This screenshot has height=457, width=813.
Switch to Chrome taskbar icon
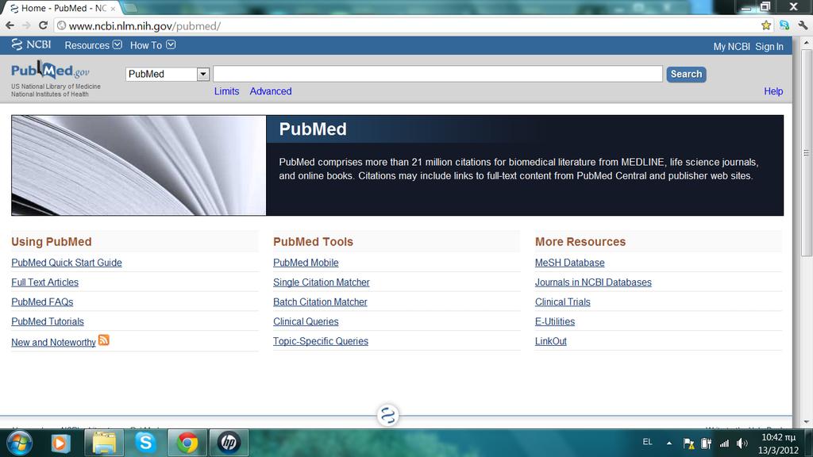click(x=187, y=443)
